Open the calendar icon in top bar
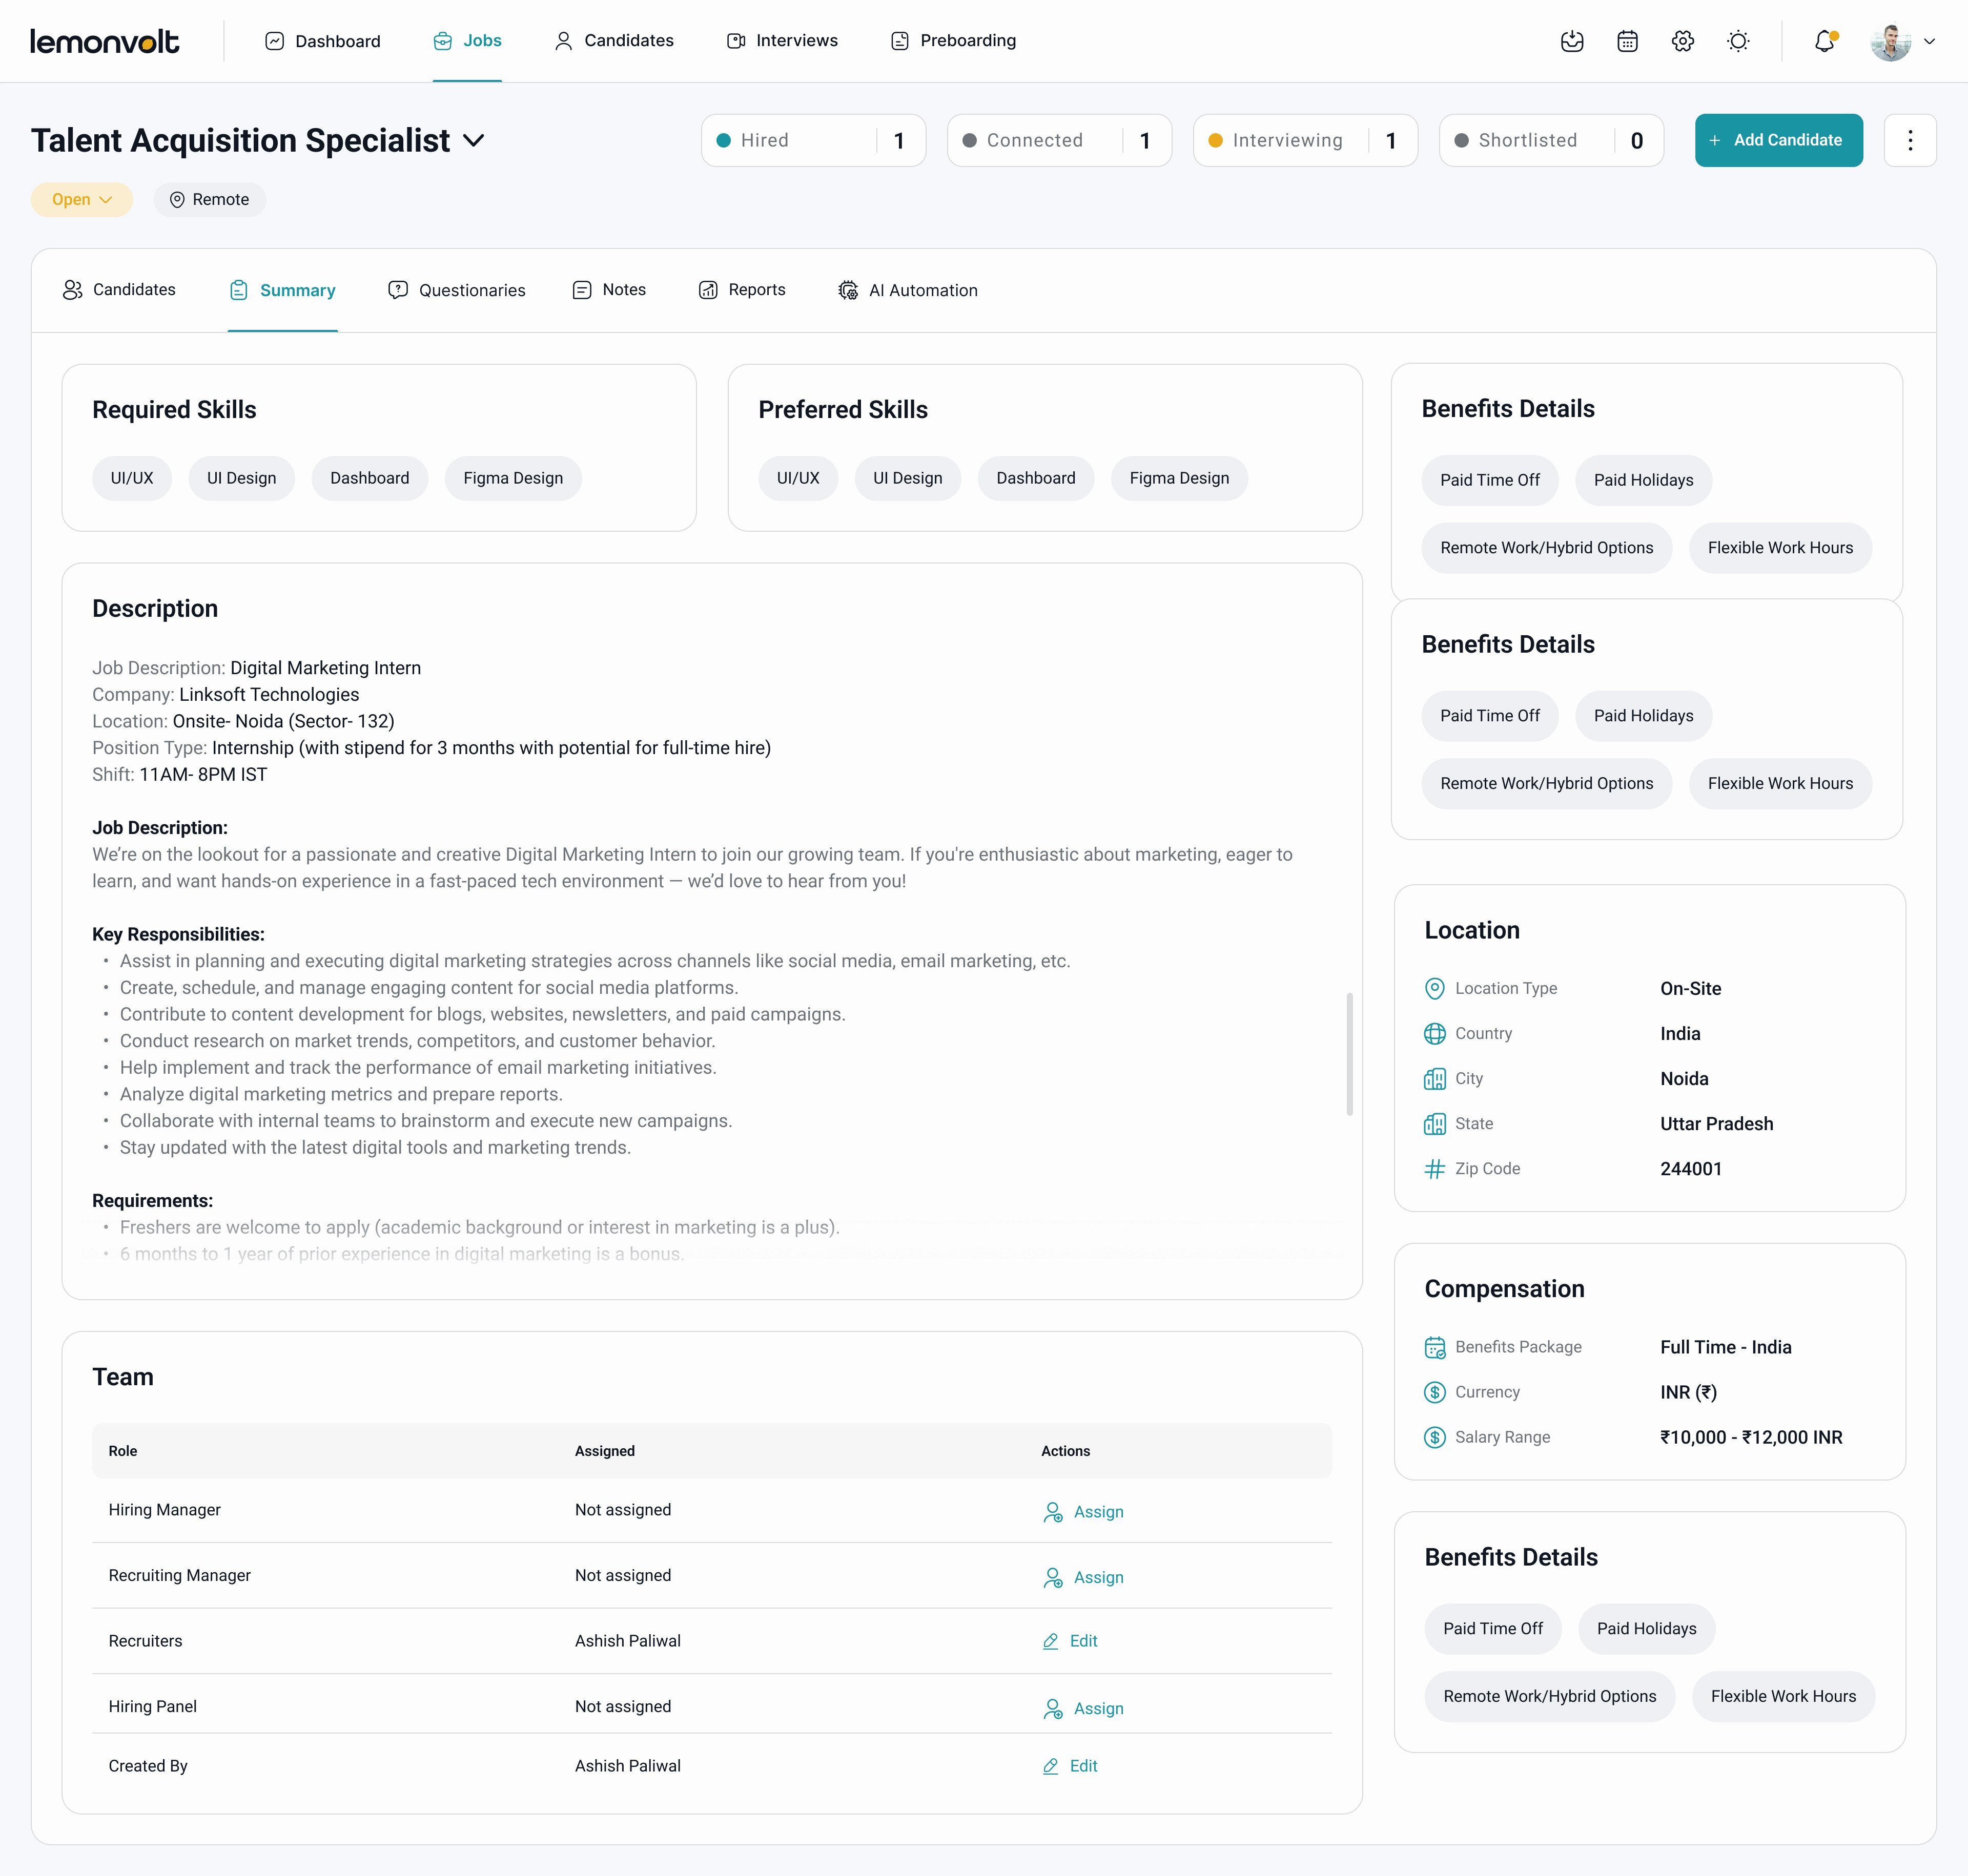 click(1628, 41)
